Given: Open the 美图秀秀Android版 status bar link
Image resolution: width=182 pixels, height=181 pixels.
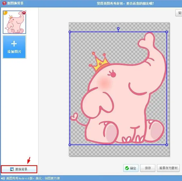Looking at the screenshot, I should click(33, 178).
